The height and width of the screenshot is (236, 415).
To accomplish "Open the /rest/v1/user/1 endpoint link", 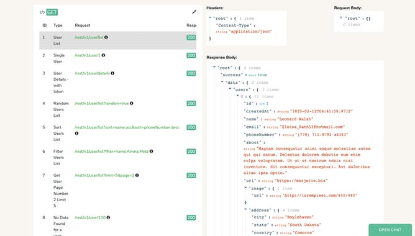I will pyautogui.click(x=88, y=55).
